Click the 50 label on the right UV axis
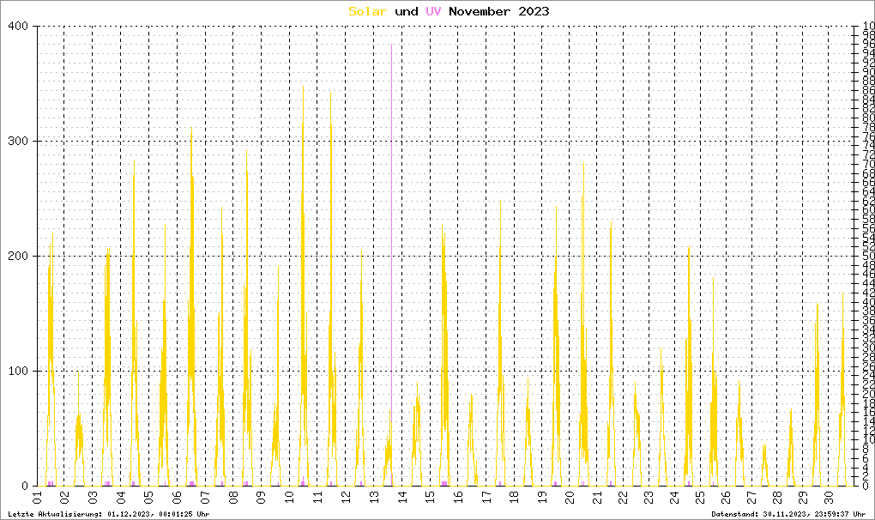Viewport: 875px width, 520px height. coord(868,257)
